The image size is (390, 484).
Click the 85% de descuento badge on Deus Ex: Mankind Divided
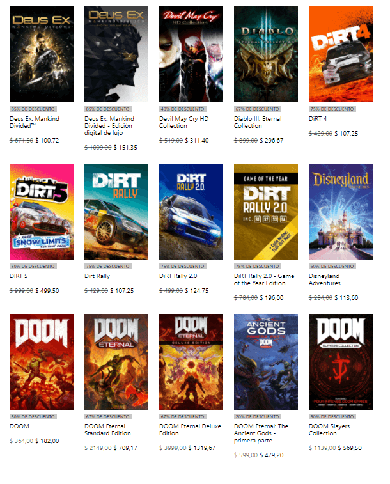coord(33,109)
